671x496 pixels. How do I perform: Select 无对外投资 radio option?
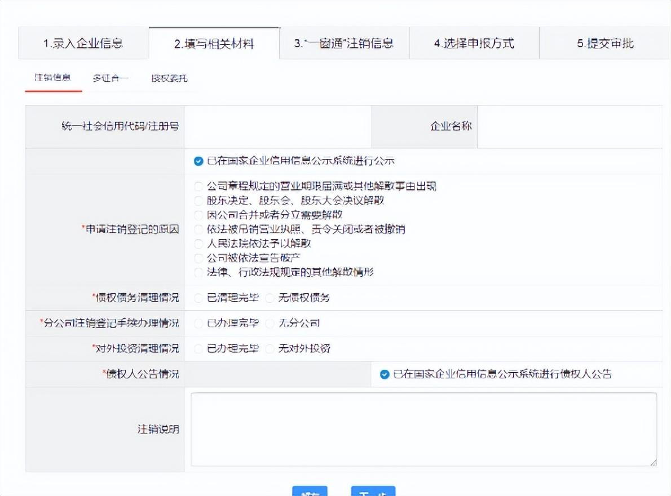pos(270,349)
